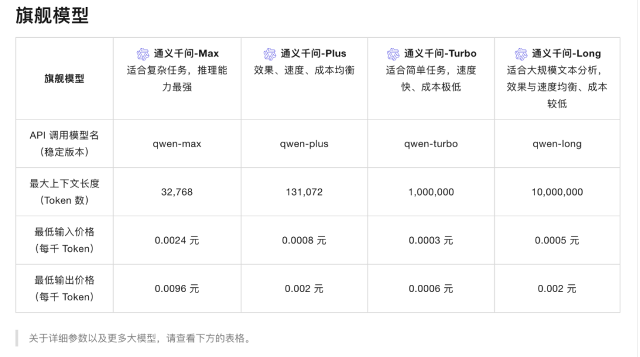Click the row label API 调用模型名（稳定版本）

[x=65, y=143]
